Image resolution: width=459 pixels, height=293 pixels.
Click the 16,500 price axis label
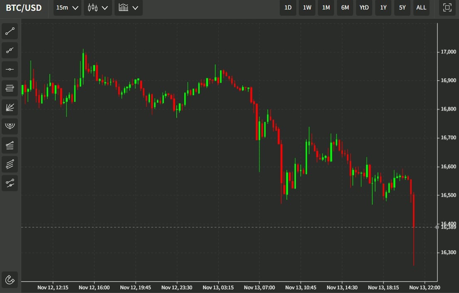pos(448,195)
